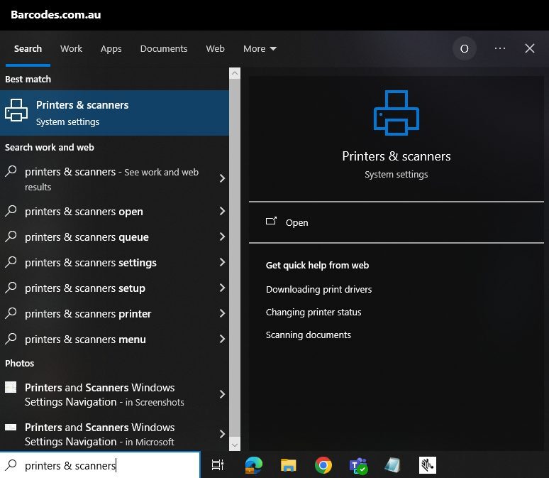The image size is (549, 478).
Task: Open 'Downloading print drivers' help link
Action: [318, 289]
